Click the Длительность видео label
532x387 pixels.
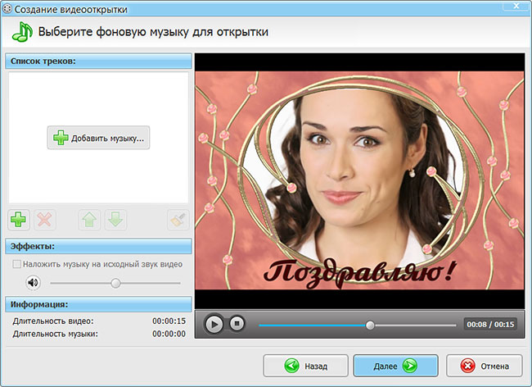[x=53, y=321]
